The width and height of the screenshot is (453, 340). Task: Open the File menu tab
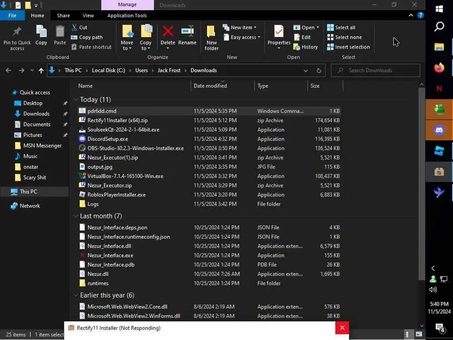pyautogui.click(x=12, y=15)
